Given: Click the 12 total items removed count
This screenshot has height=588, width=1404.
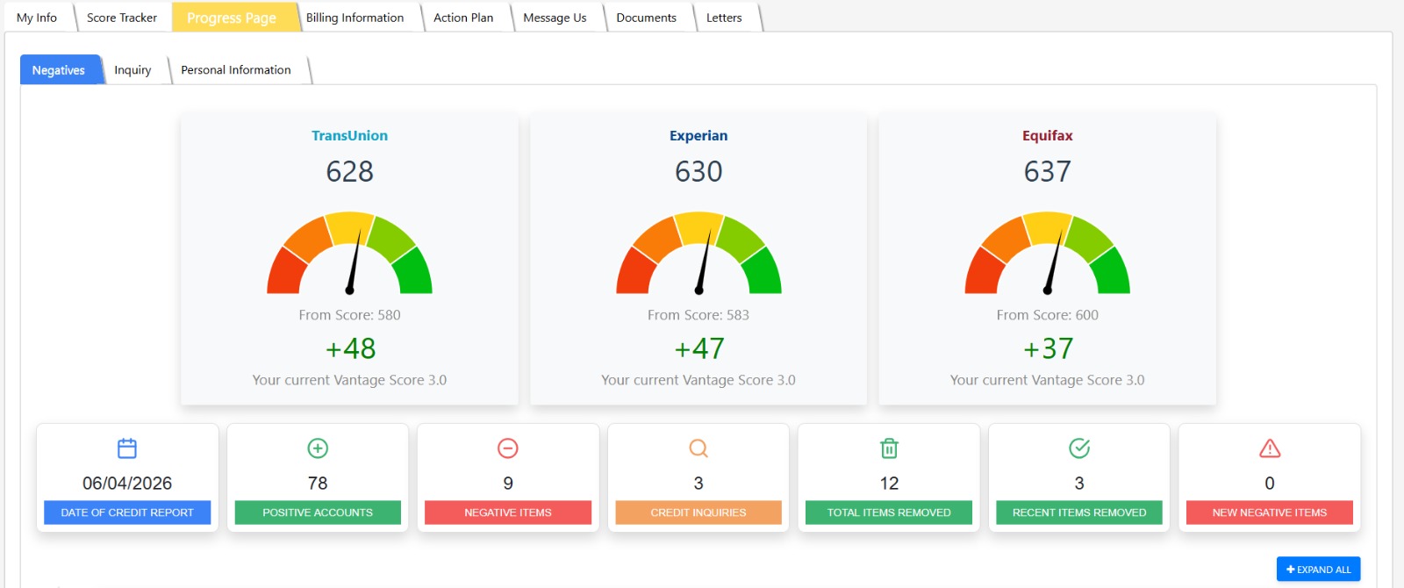Looking at the screenshot, I should 889,484.
